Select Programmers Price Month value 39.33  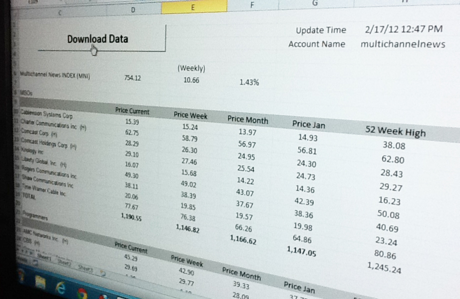(x=241, y=285)
